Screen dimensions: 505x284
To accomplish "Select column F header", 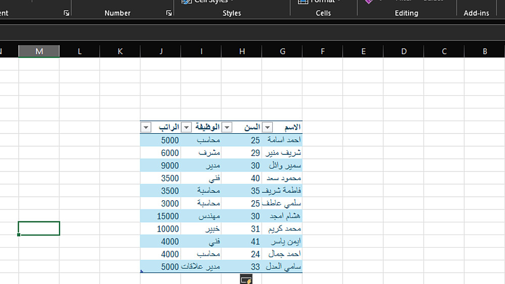I will click(323, 51).
